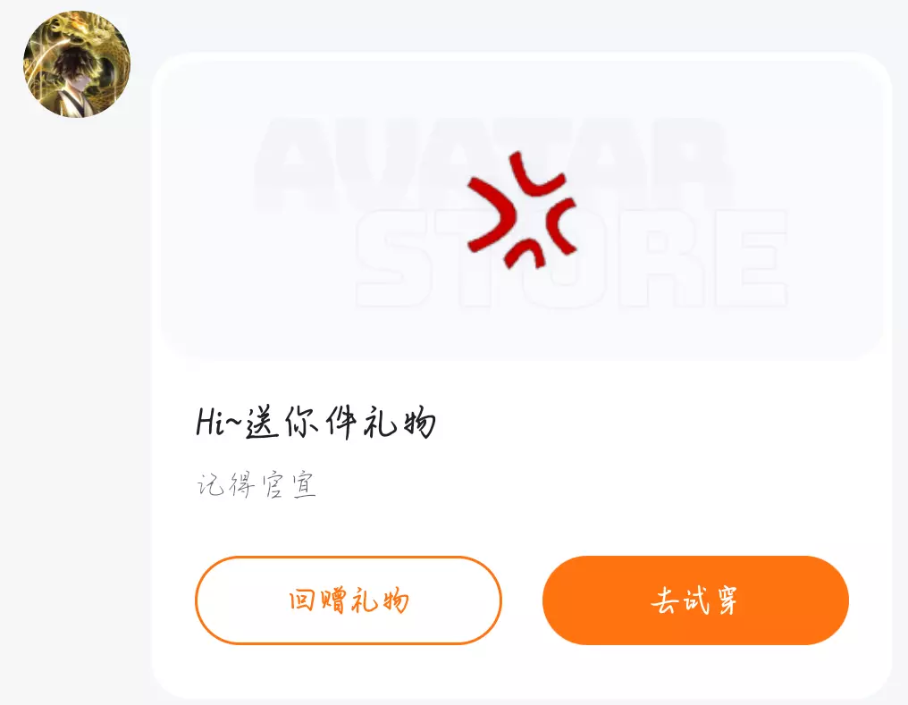Tap the red anger symbol gift icon

522,211
